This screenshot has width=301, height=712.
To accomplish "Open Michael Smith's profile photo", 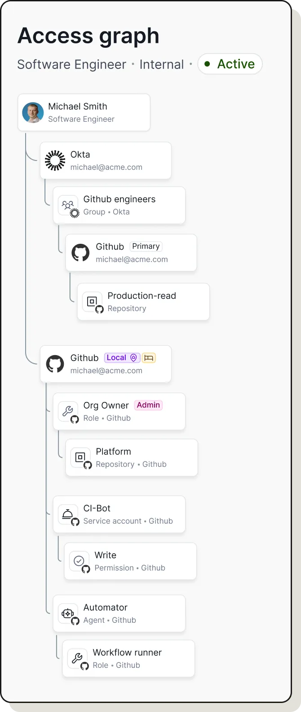I will coord(32,112).
